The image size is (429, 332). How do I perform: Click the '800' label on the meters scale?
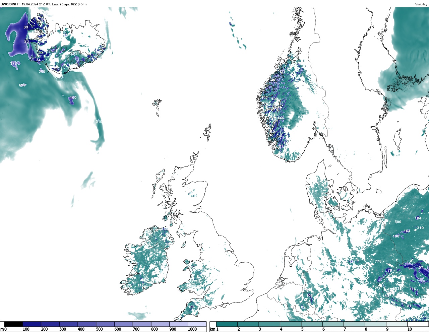(154, 329)
